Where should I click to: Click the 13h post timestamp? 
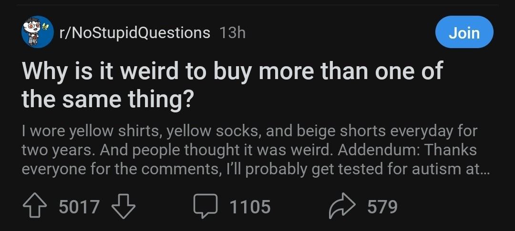point(232,32)
